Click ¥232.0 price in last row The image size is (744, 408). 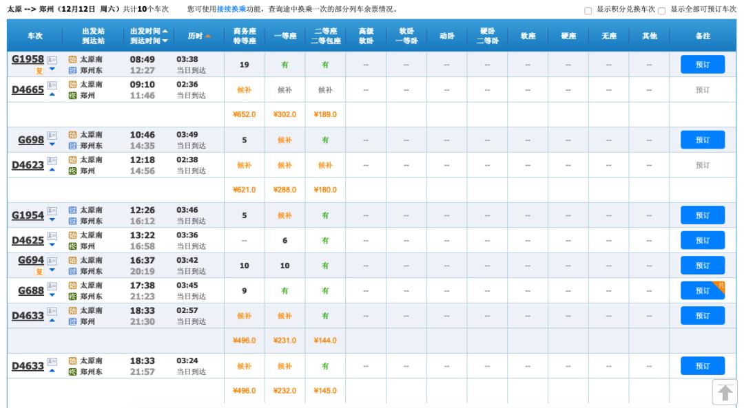click(x=285, y=391)
